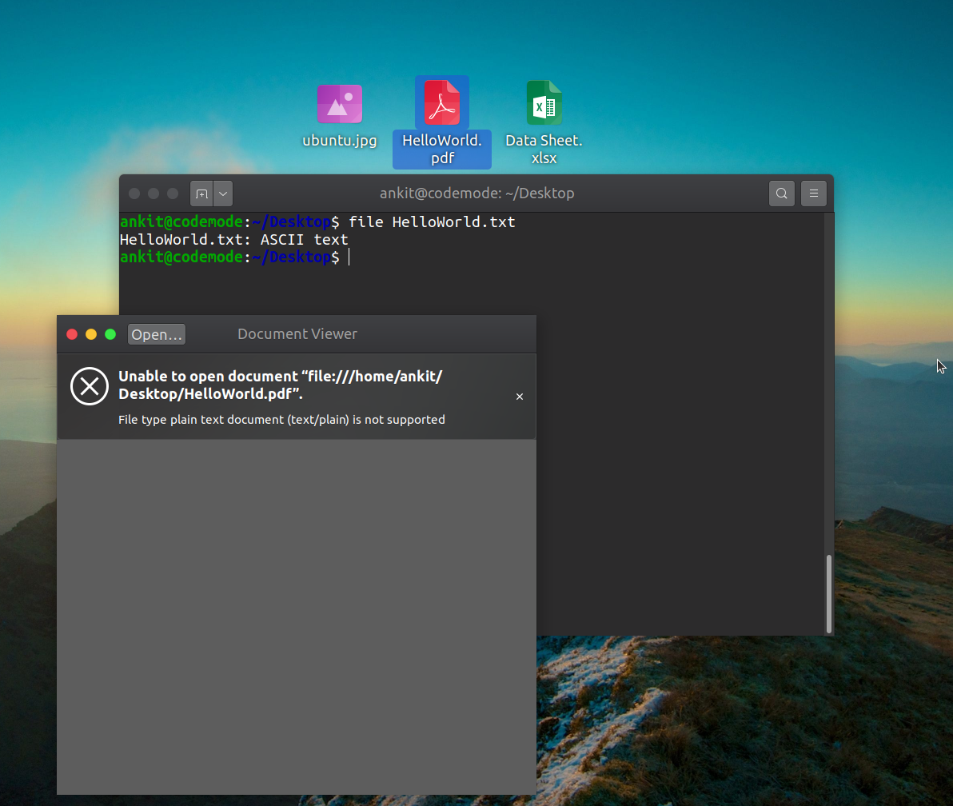Minimize Document Viewer with the yellow button

(x=91, y=334)
